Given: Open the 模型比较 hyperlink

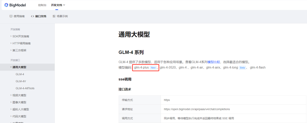Looking at the screenshot, I should tap(214, 62).
